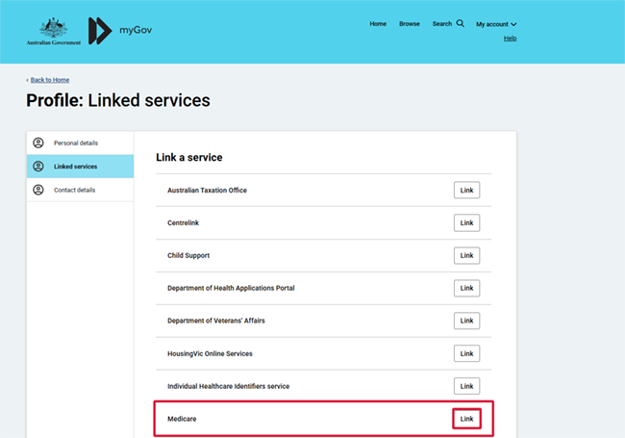The height and width of the screenshot is (438, 625).
Task: Click the Help link
Action: point(510,39)
